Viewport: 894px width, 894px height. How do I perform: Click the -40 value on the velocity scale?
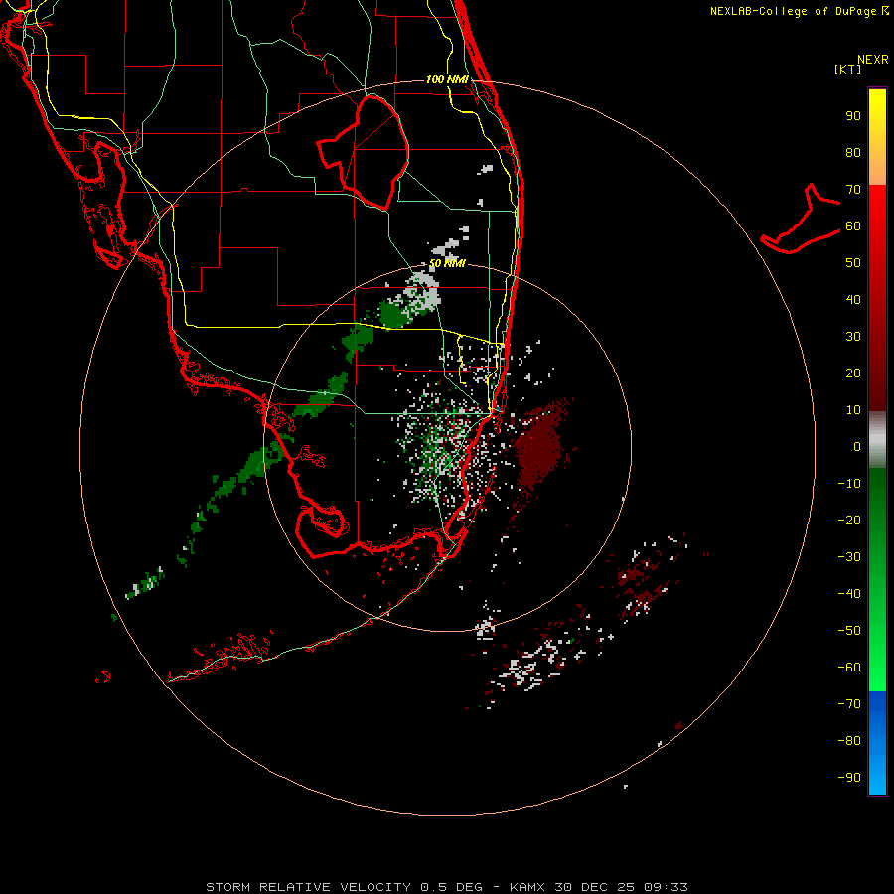(x=849, y=594)
